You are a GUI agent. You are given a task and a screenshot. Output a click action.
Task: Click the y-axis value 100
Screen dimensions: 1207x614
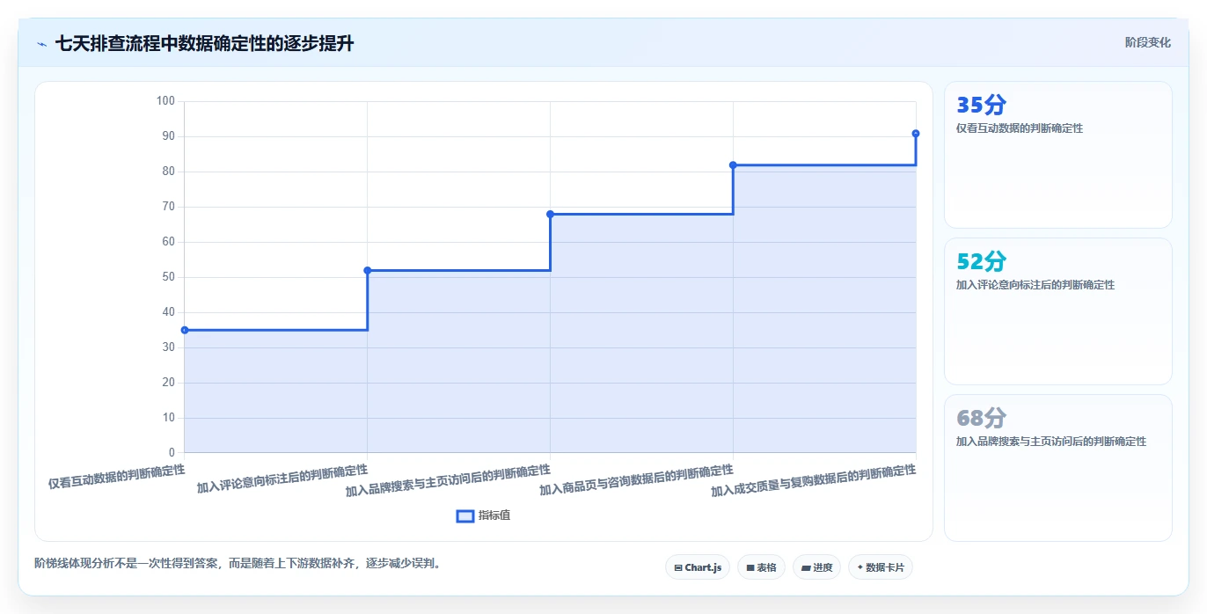pyautogui.click(x=166, y=101)
